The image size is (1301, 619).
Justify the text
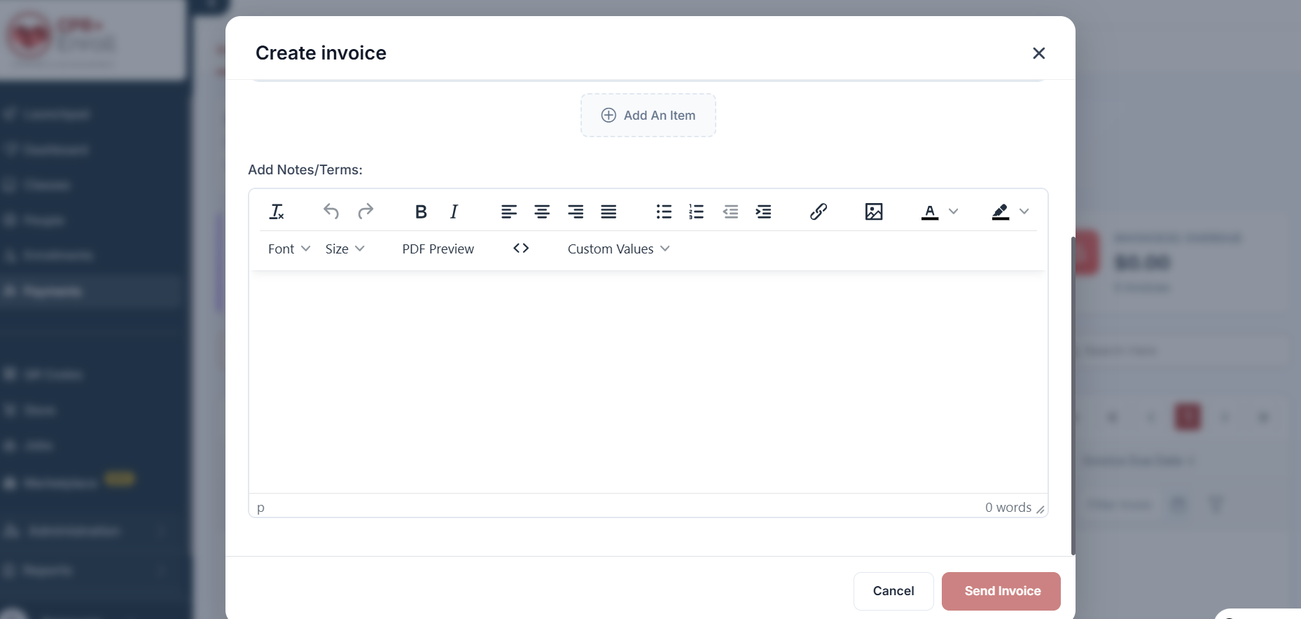[608, 211]
